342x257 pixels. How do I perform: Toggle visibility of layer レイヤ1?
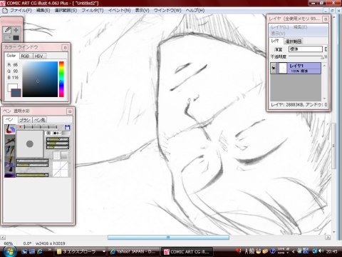coord(274,69)
